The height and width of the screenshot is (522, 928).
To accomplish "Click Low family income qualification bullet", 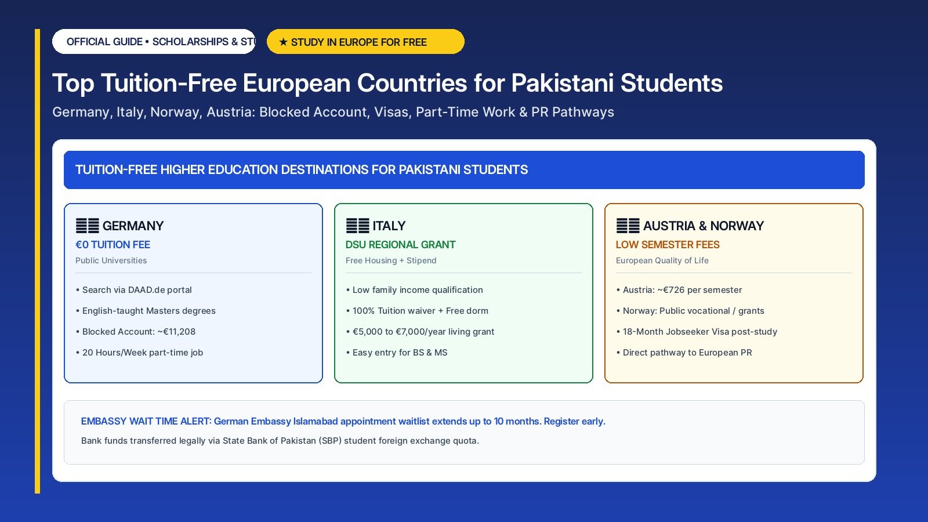I will [414, 290].
